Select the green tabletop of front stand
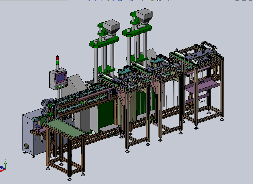253x184 pixels. [x=65, y=128]
